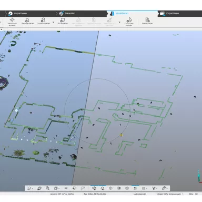Expand the list options dropdown arrow
The width and height of the screenshot is (202, 202).
click(x=147, y=188)
